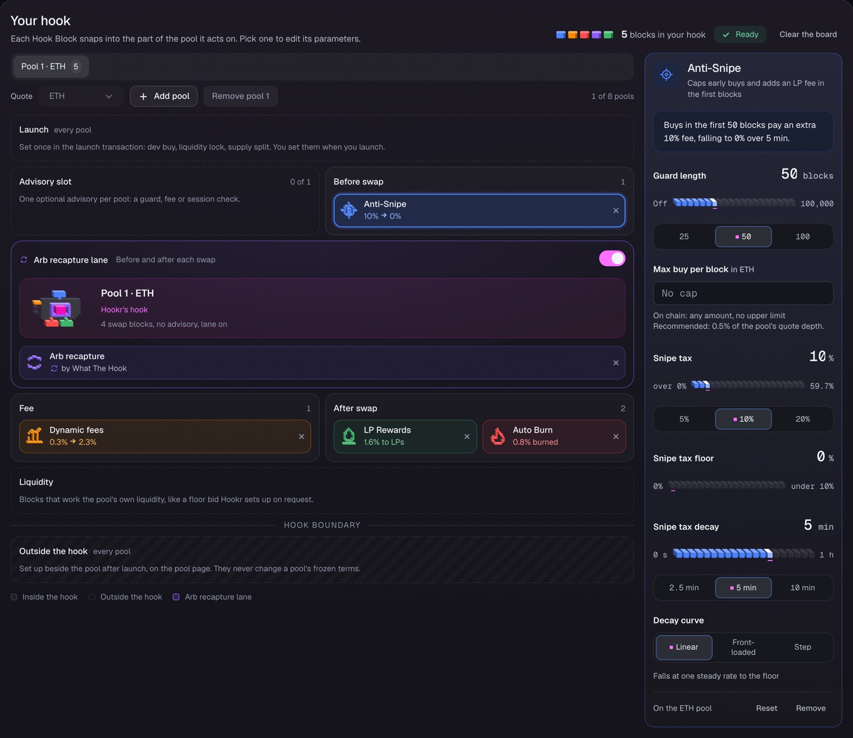Image resolution: width=853 pixels, height=738 pixels.
Task: Choose the 5% snipe tax preset
Action: click(x=684, y=419)
